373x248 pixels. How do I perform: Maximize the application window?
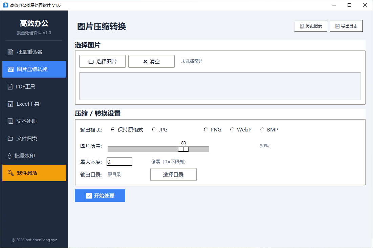[349, 5]
